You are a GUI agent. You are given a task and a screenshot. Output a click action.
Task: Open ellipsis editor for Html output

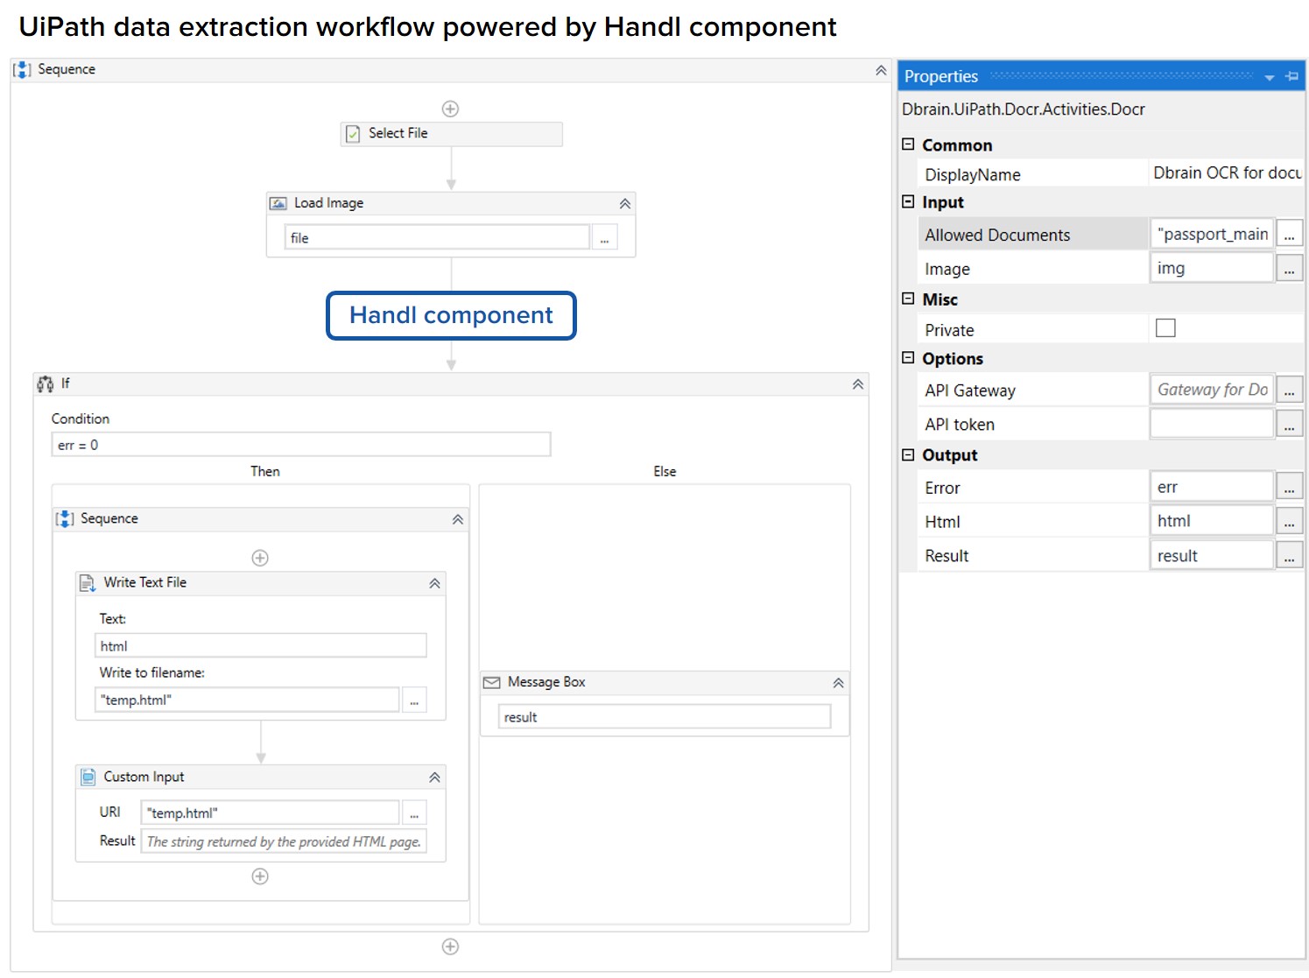coord(1290,521)
